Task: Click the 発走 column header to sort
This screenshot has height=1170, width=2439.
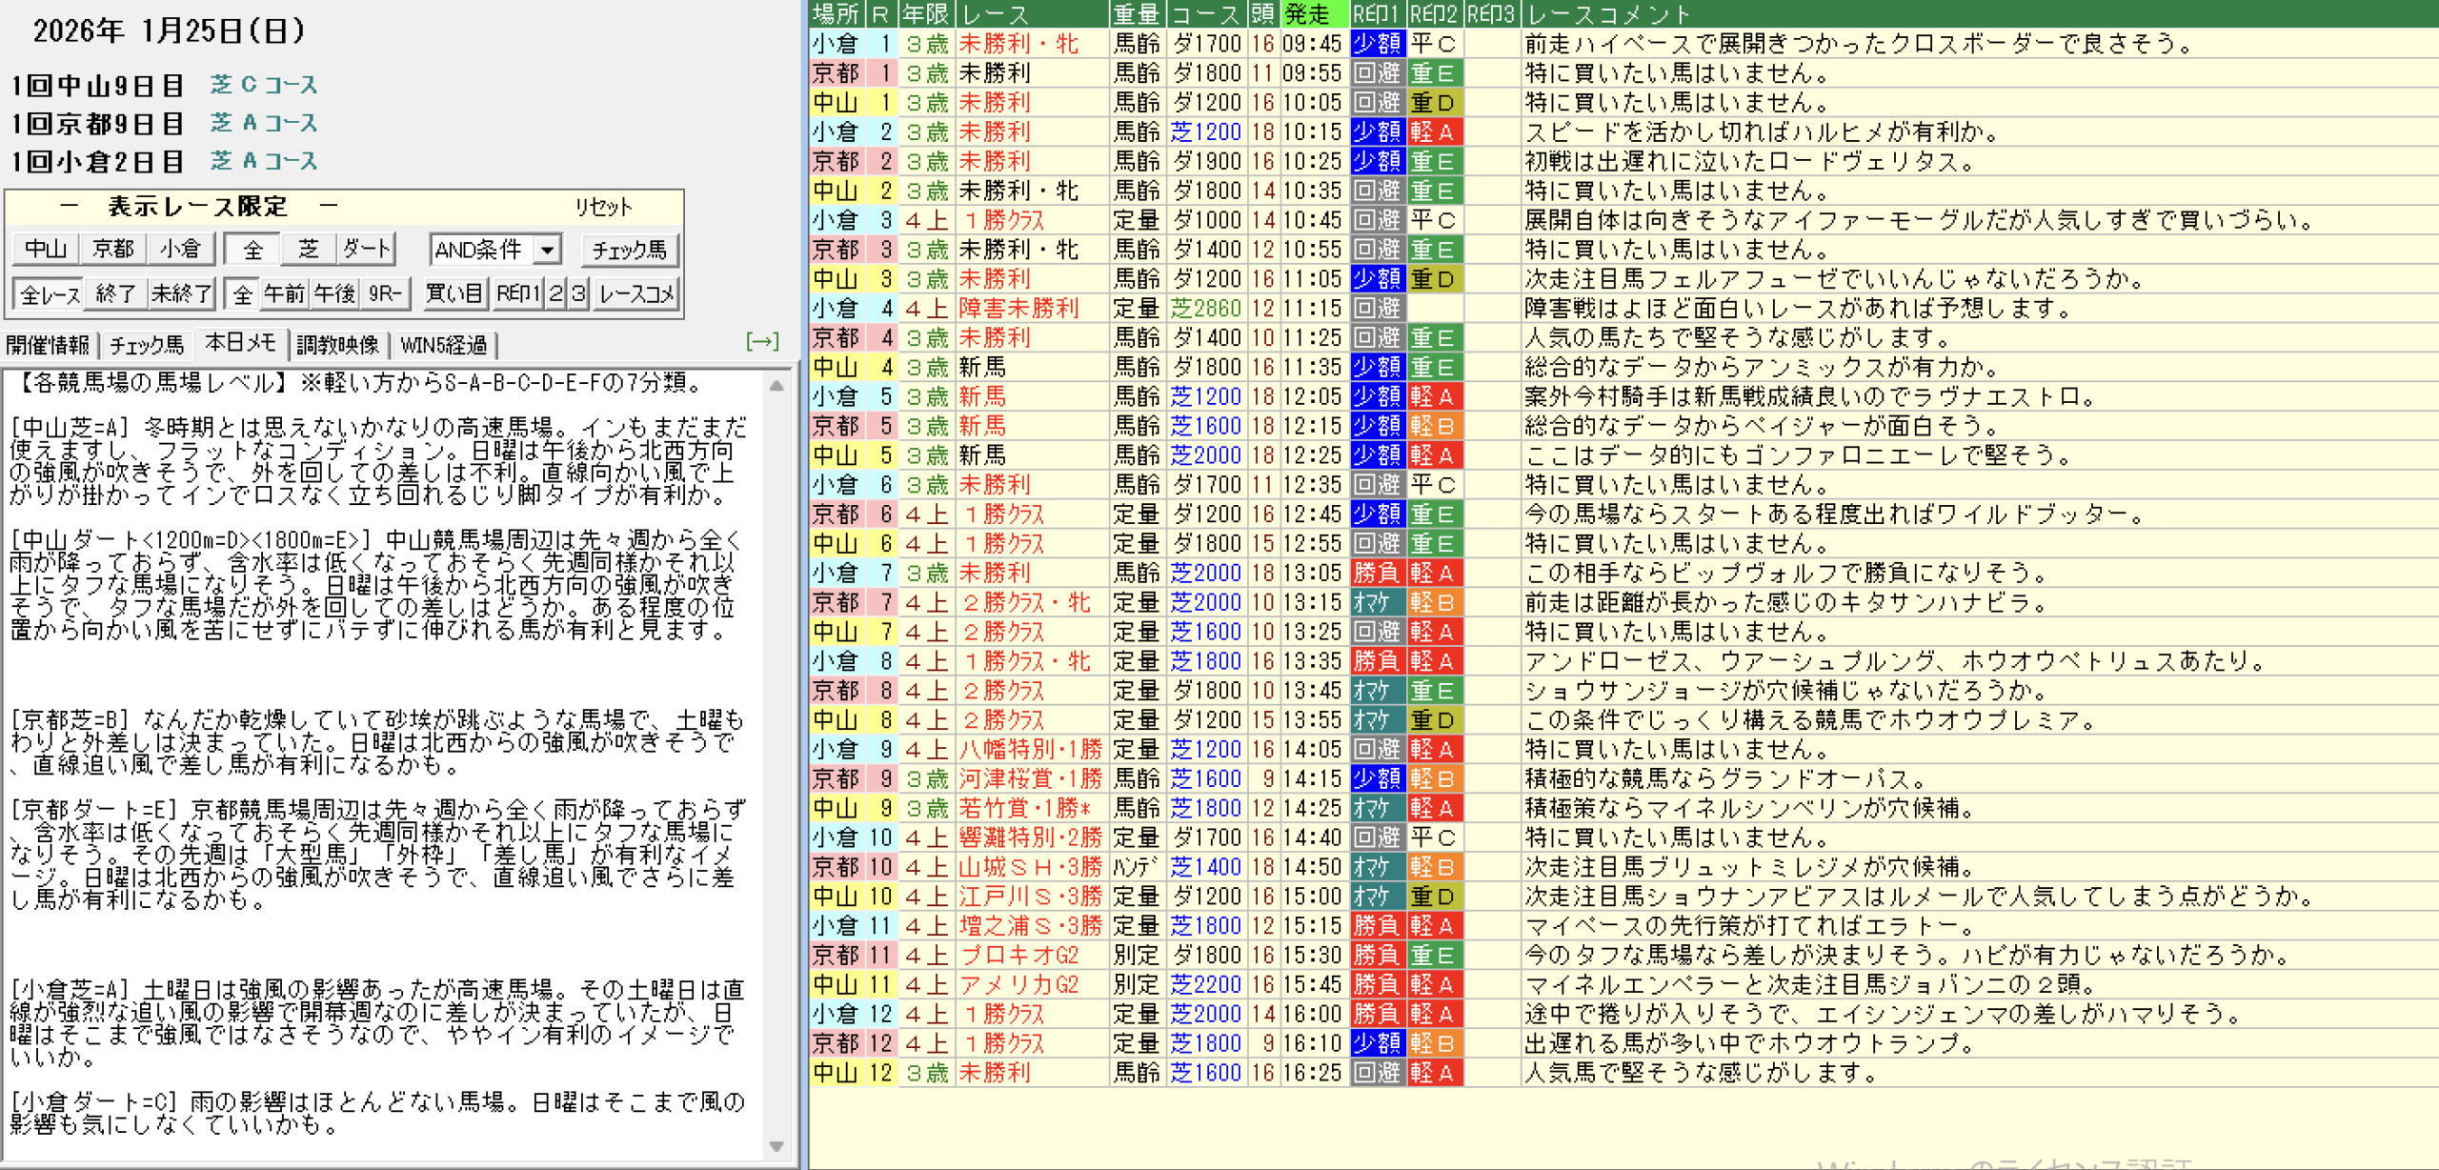Action: pyautogui.click(x=1313, y=14)
